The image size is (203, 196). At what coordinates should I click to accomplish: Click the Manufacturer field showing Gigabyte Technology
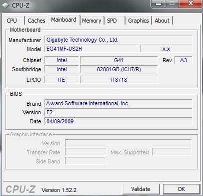tap(118, 40)
